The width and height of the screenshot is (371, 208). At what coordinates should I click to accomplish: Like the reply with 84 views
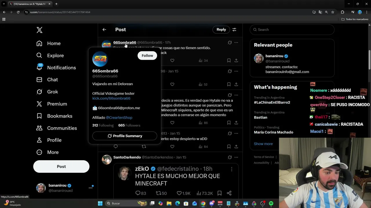(172, 147)
